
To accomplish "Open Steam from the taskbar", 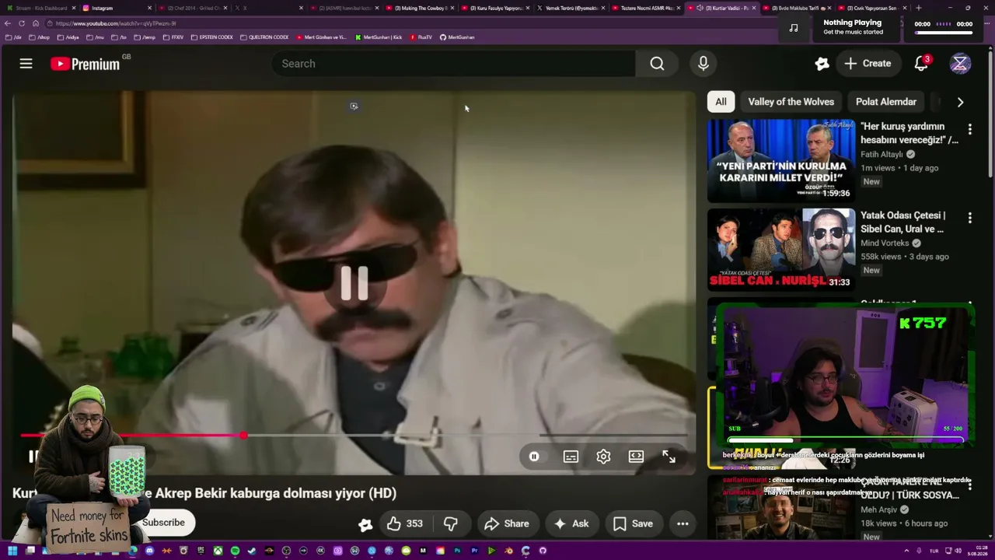I will [252, 551].
